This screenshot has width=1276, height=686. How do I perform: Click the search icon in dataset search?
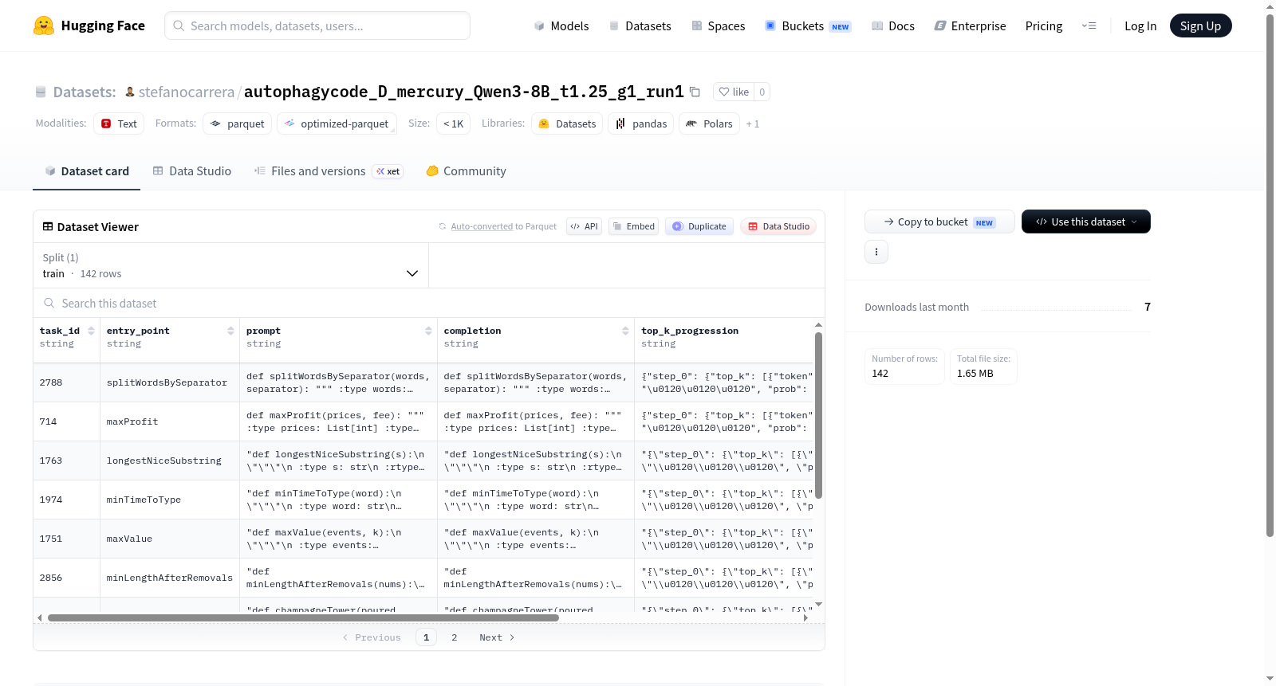coord(49,303)
